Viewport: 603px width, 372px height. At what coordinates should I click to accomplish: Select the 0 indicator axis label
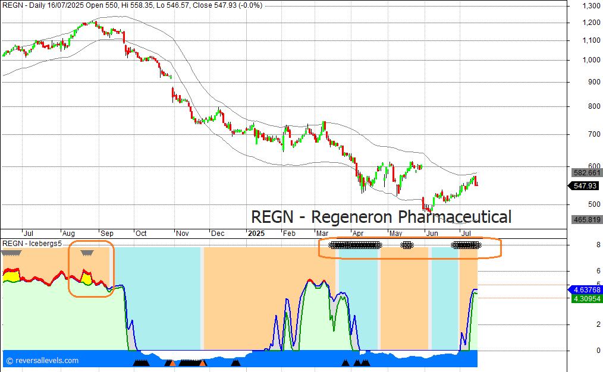tap(598, 351)
